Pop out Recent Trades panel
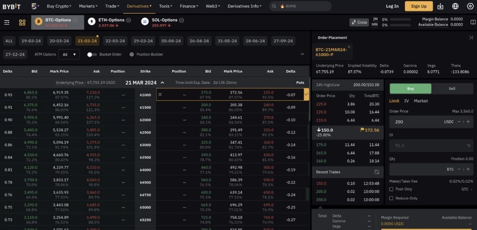The width and height of the screenshot is (477, 230). point(377,172)
